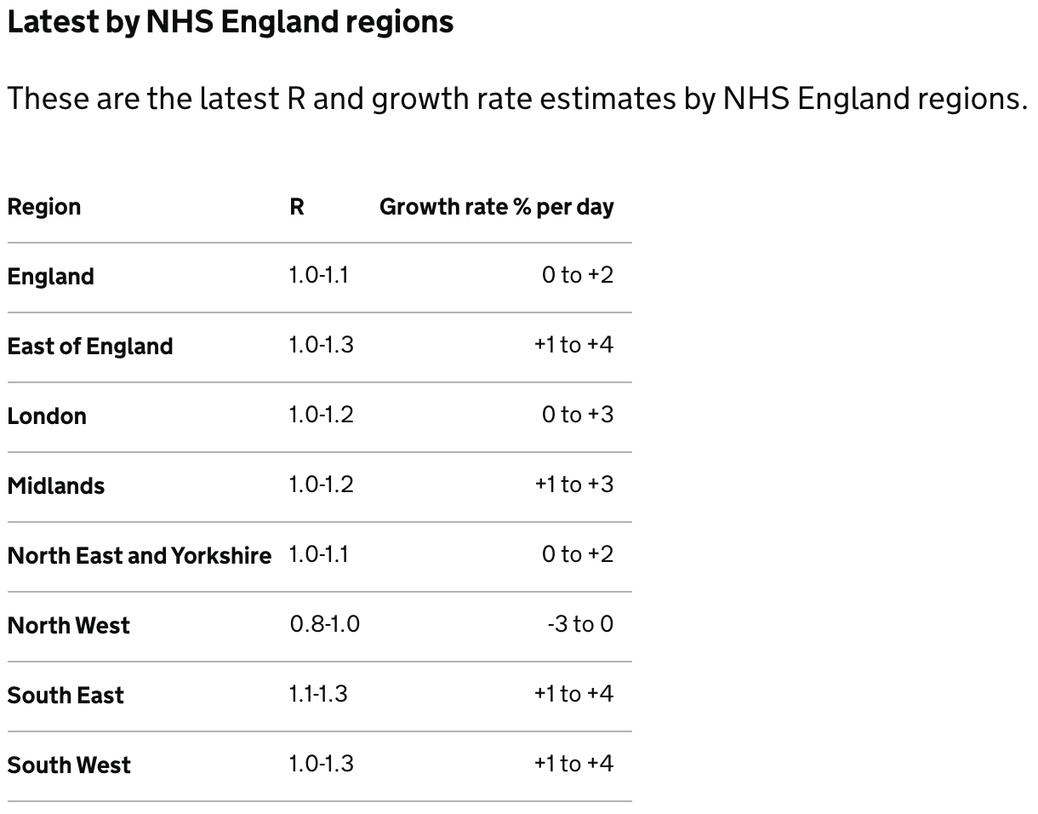Click the East of England row label
Image resolution: width=1038 pixels, height=814 pixels.
click(x=90, y=347)
